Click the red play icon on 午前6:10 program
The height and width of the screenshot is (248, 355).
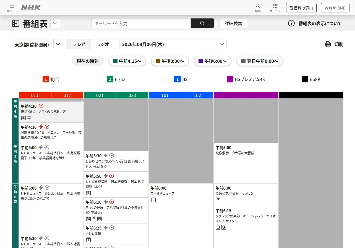click(x=111, y=202)
